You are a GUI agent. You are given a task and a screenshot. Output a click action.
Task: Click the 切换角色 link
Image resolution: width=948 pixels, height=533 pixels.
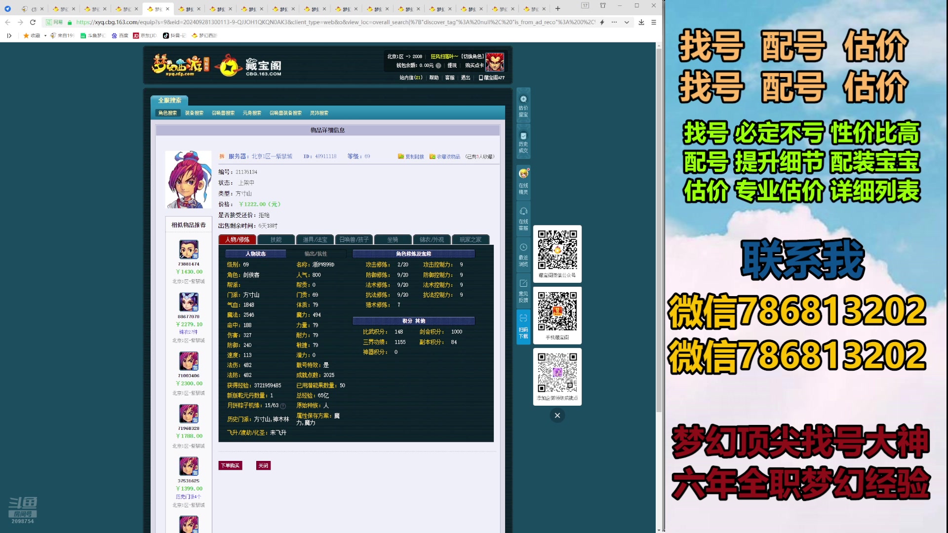(x=473, y=57)
